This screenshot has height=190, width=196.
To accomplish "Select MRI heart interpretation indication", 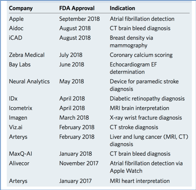I will click(x=140, y=181).
